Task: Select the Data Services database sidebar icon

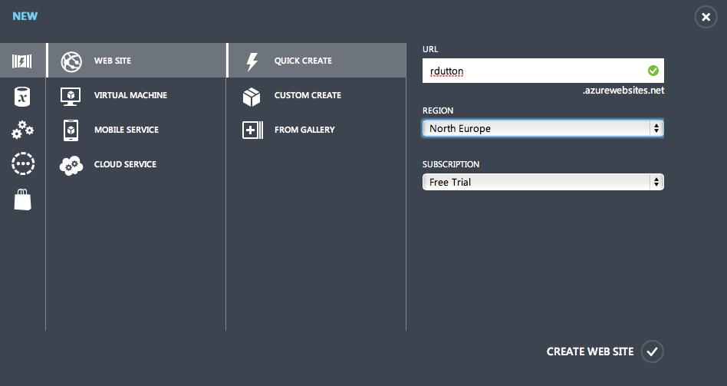Action: tap(21, 97)
